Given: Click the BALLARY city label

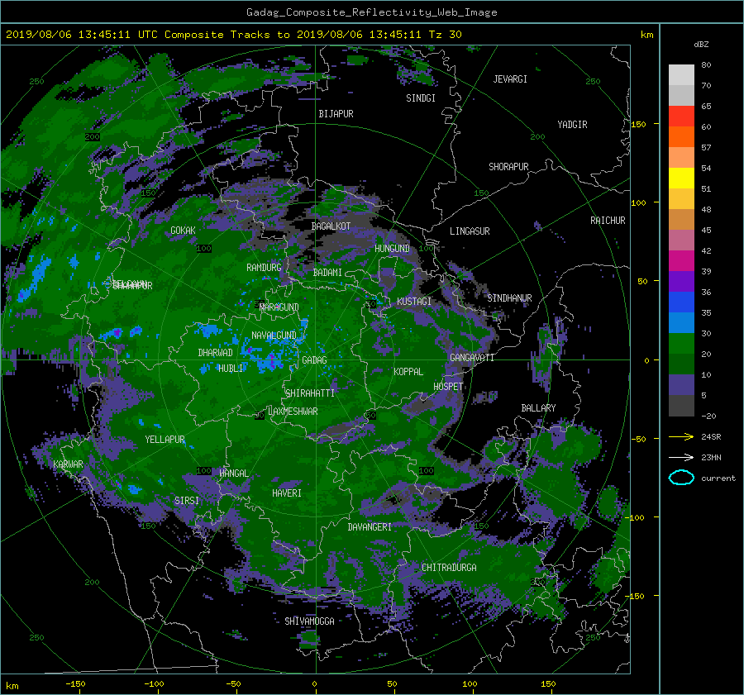Looking at the screenshot, I should tap(538, 408).
